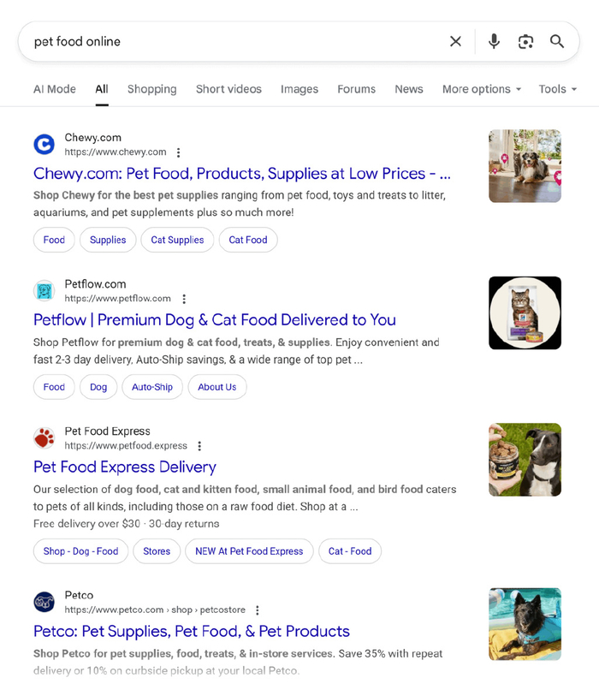The height and width of the screenshot is (684, 599).
Task: Open the three-dot menu beside Petco URL
Action: [258, 610]
